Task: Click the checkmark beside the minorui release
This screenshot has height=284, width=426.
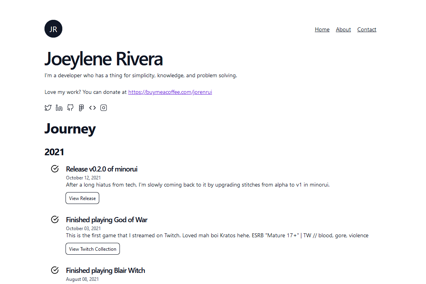Action: click(55, 168)
